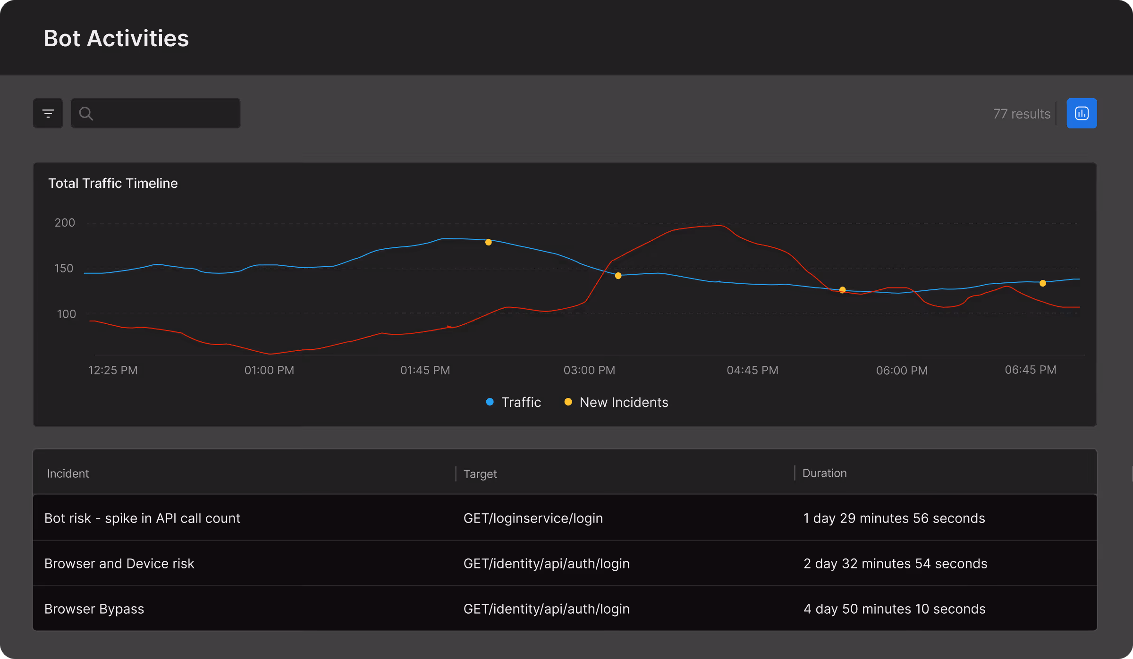This screenshot has width=1133, height=659.
Task: Click the Bot Activities page heading
Action: (116, 38)
